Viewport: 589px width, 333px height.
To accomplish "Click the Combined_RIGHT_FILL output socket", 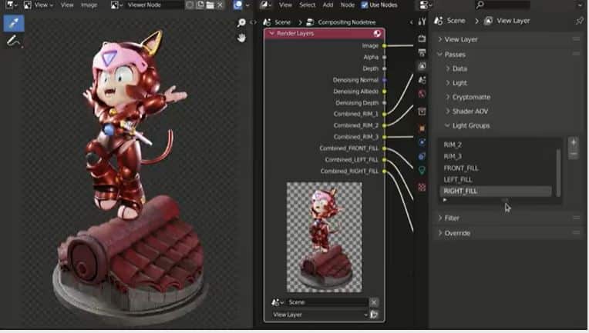I will click(384, 171).
